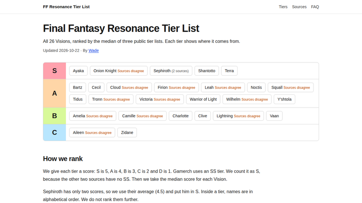
Task: Choose the Charlotte chip
Action: point(181,116)
